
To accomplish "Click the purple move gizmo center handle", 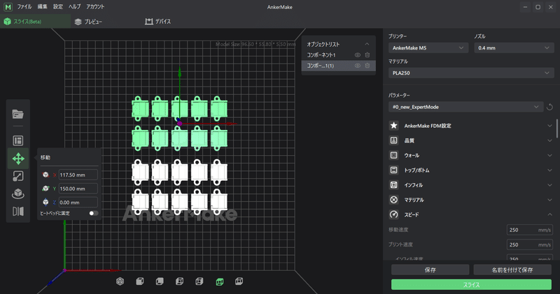I will point(180,124).
